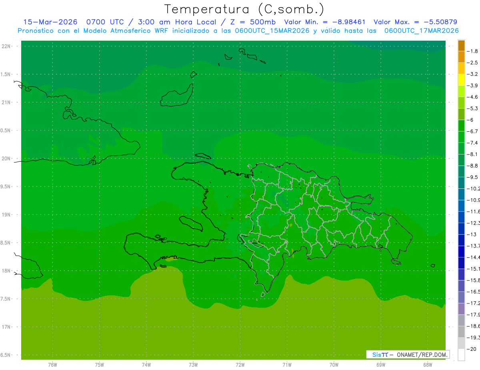Click the "-10.2" color scale value
Viewport: 480px width, 370px height.
[x=474, y=189]
